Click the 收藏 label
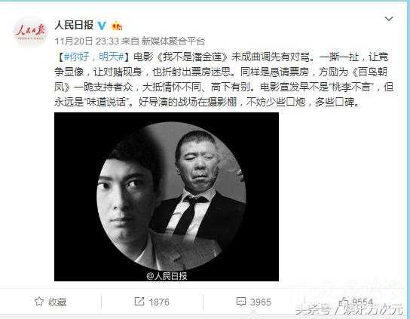This screenshot has height=319, width=410. click(57, 302)
